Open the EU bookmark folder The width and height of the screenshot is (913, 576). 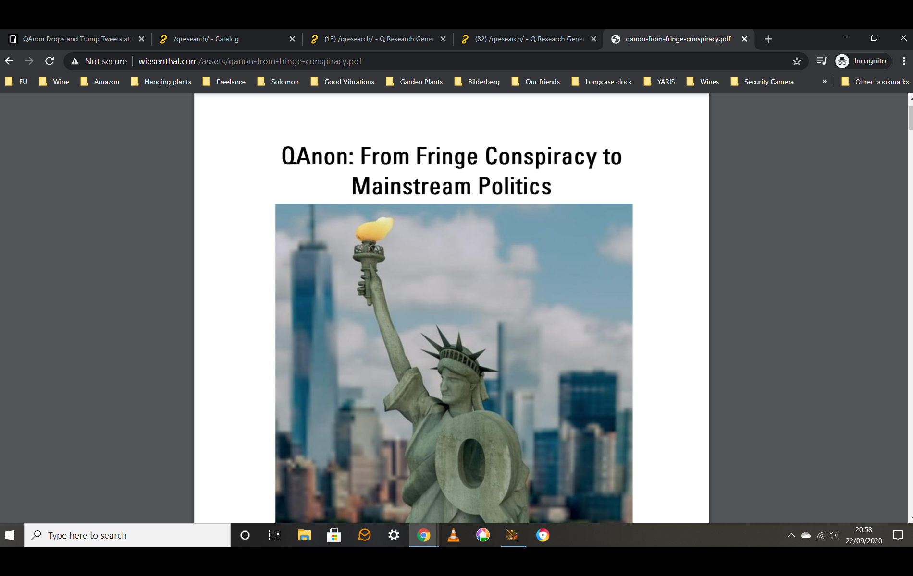(16, 82)
